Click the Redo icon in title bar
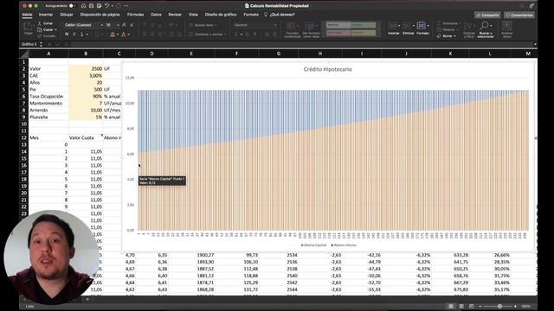The width and height of the screenshot is (554, 311). tap(118, 6)
